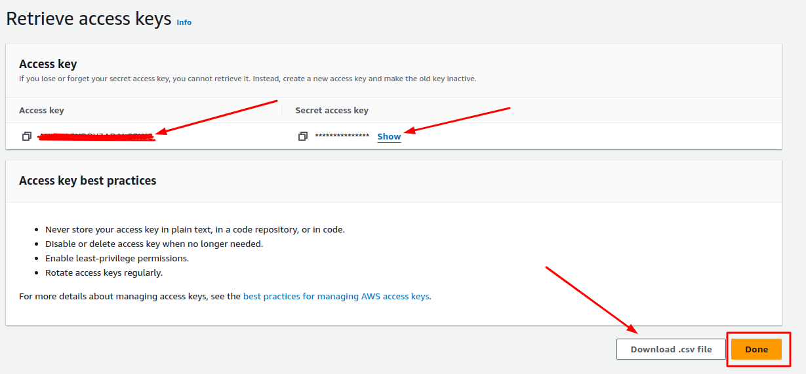Click the 'Access key best practices' heading
This screenshot has height=374, width=806.
[x=88, y=180]
